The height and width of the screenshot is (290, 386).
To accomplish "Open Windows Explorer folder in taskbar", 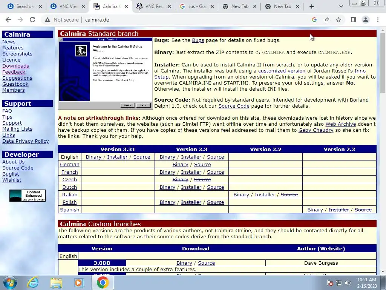I will click(x=56, y=282).
